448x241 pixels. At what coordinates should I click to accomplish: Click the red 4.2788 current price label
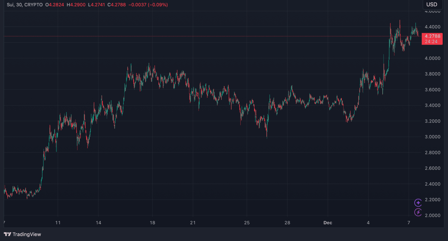(432, 36)
